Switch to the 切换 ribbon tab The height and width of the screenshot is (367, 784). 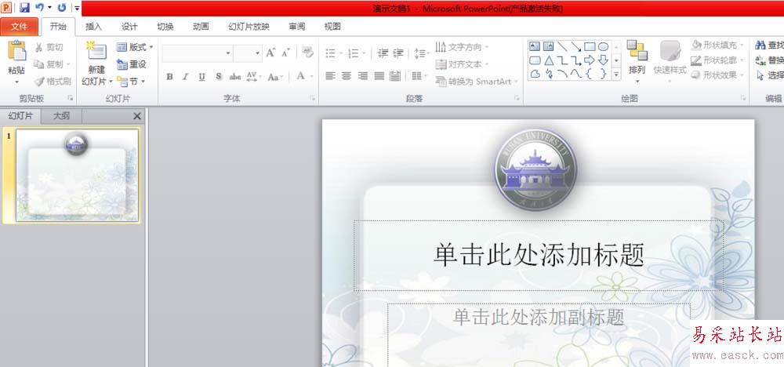point(165,27)
